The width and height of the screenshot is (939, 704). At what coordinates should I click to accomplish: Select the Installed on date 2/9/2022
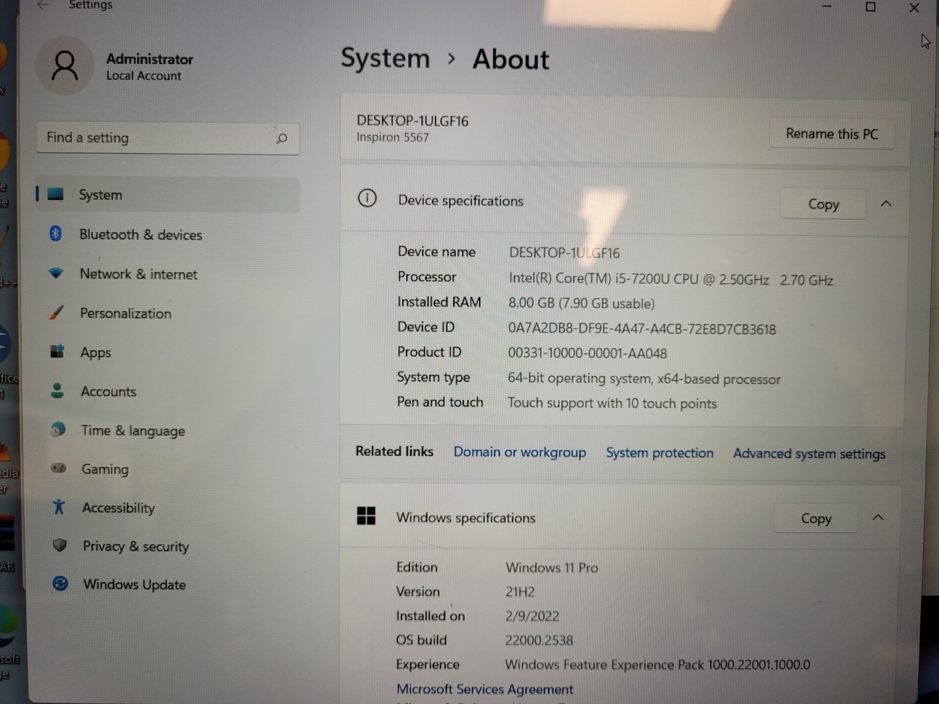pyautogui.click(x=532, y=616)
